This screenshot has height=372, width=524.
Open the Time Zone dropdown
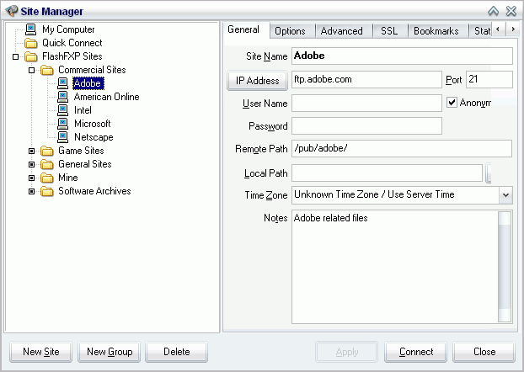505,195
